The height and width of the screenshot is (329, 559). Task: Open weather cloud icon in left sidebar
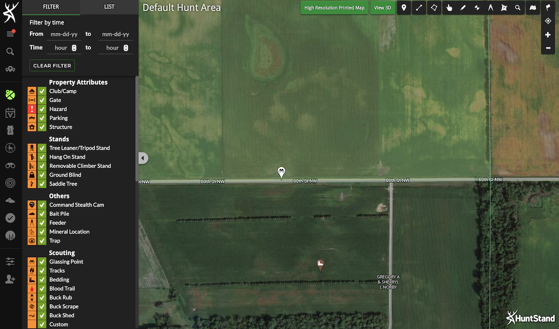[x=10, y=200]
